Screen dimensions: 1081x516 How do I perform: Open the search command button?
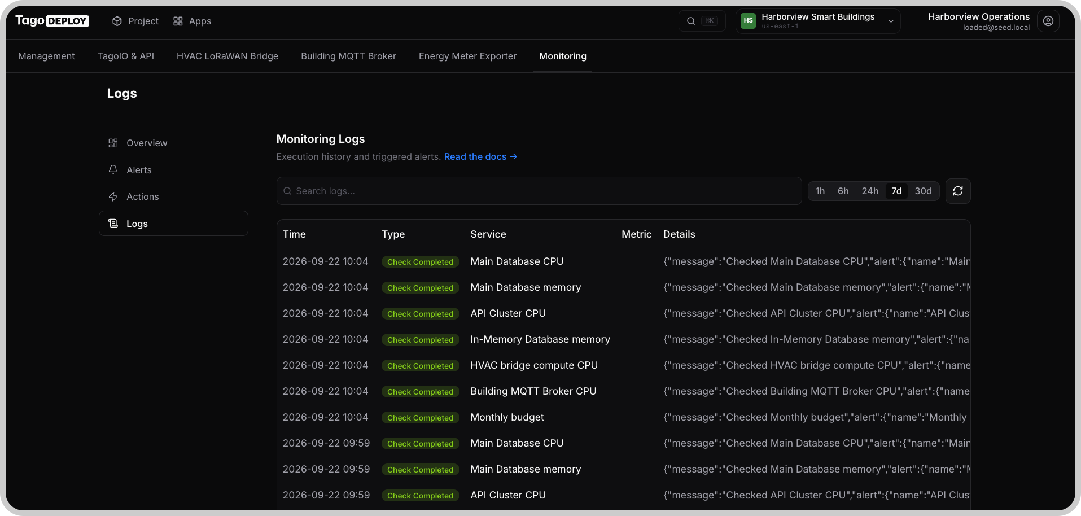[x=702, y=21]
